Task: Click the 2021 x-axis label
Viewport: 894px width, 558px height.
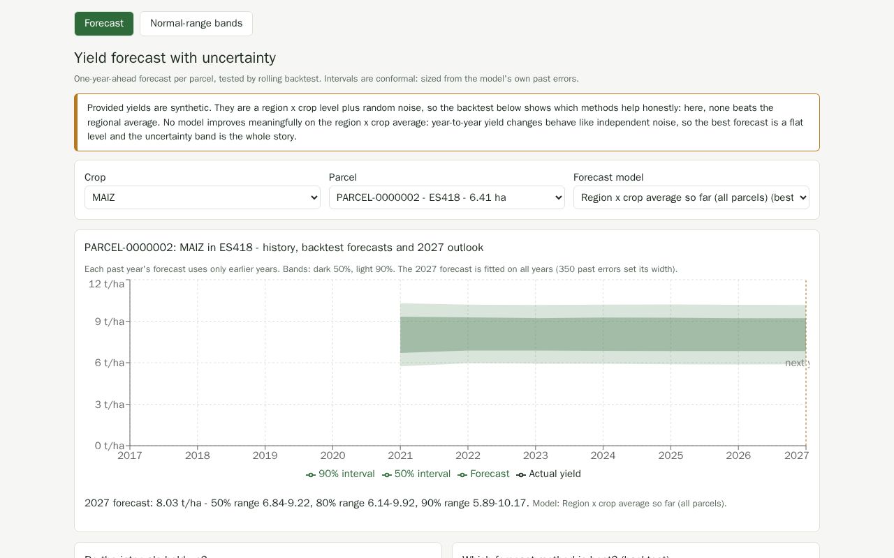Action: 400,455
